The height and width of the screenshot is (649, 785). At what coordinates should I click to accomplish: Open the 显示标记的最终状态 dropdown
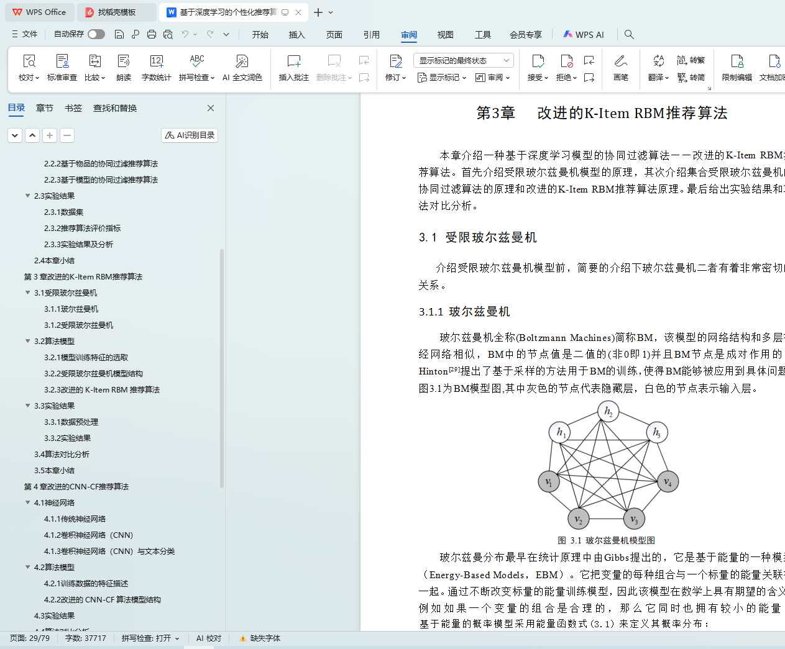pos(463,60)
